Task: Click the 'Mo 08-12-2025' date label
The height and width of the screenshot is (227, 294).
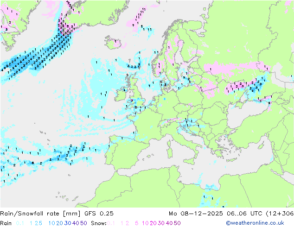Action: tap(196, 214)
